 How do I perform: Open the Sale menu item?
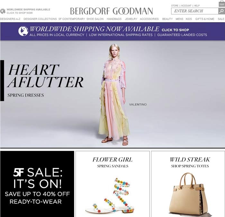tap(221, 19)
